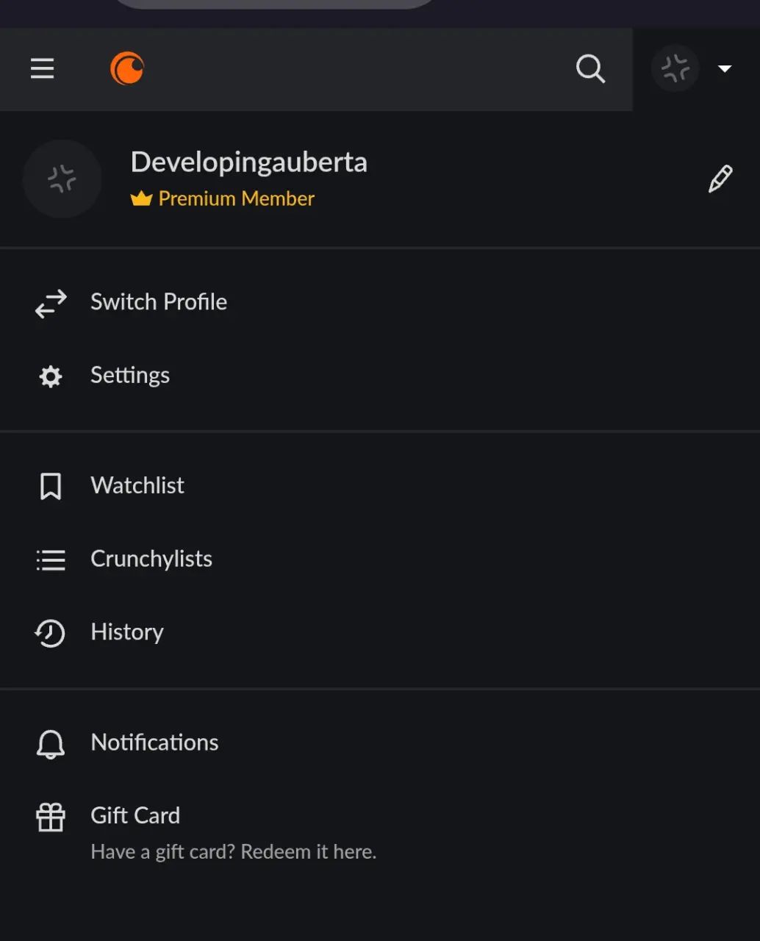The image size is (760, 941).
Task: Collapse the account dropdown arrow
Action: [725, 69]
